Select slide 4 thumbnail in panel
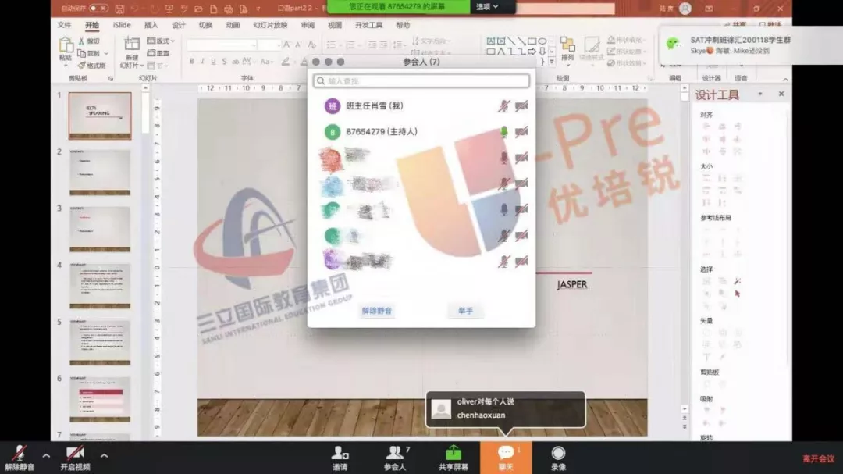843x474 pixels. tap(100, 286)
